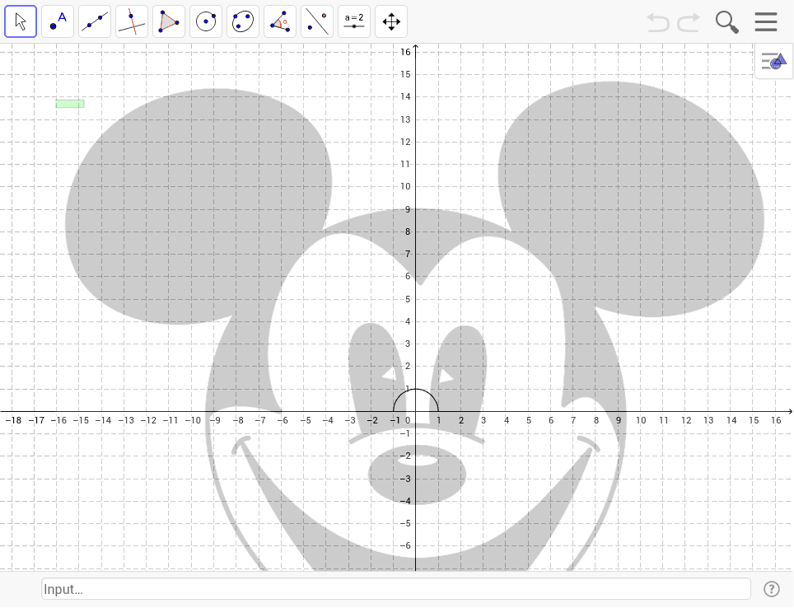Viewport: 794px width, 608px height.
Task: Click the green rectangle on the graph
Action: tap(70, 104)
